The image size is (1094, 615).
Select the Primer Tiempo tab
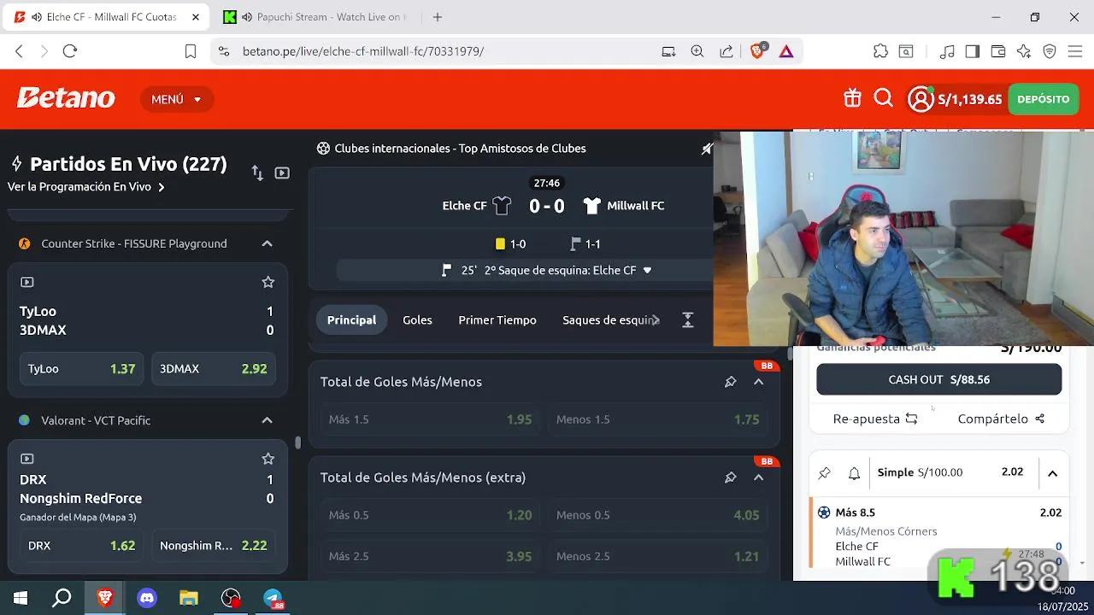click(x=497, y=320)
